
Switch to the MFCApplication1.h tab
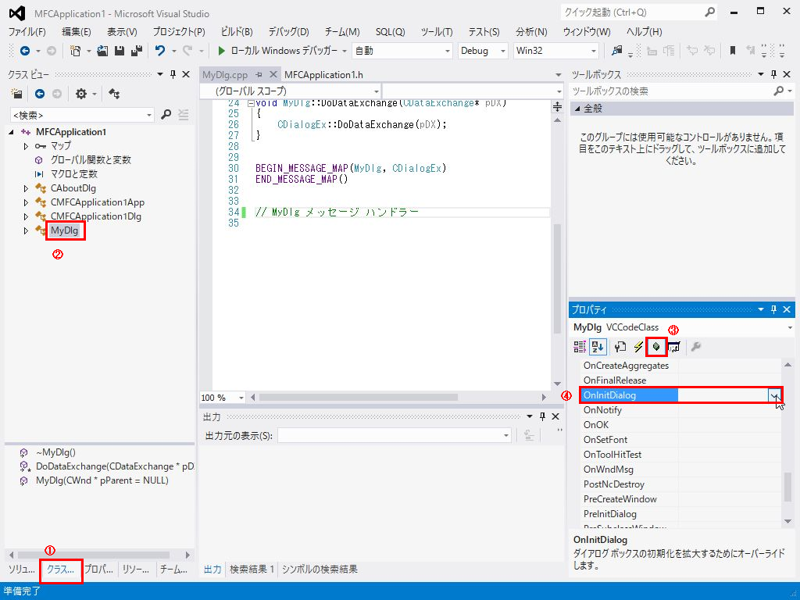coord(324,75)
